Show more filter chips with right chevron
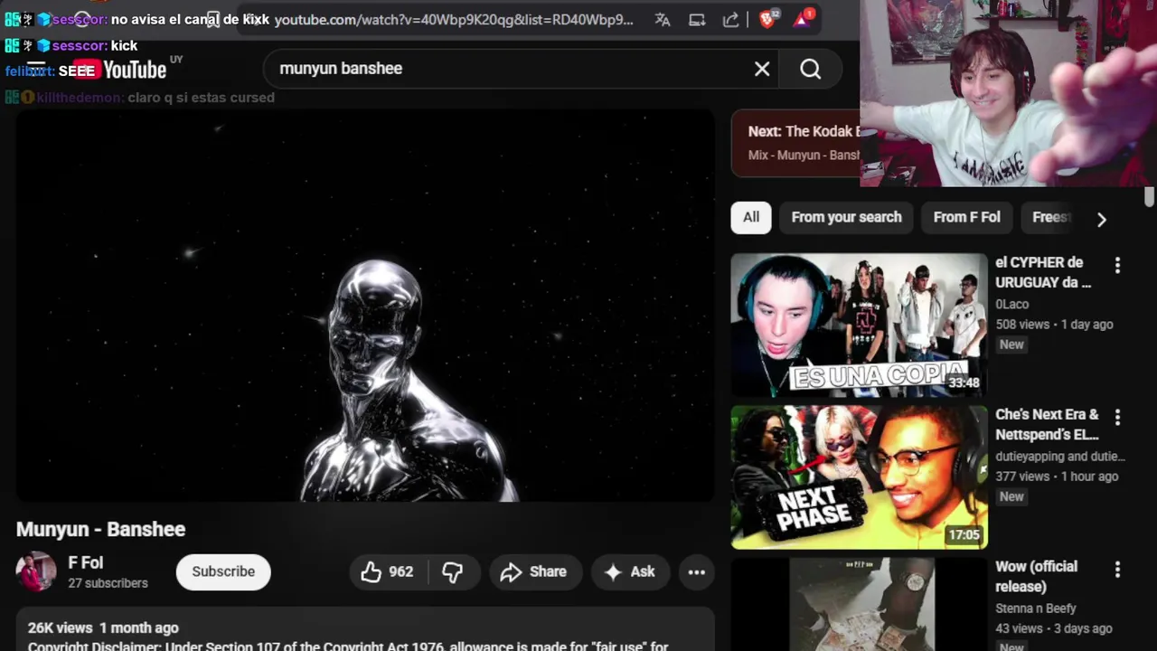Image resolution: width=1157 pixels, height=651 pixels. click(1101, 218)
